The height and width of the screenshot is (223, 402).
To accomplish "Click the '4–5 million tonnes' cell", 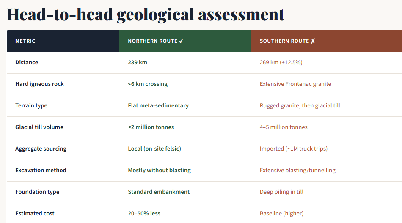I will click(284, 127).
